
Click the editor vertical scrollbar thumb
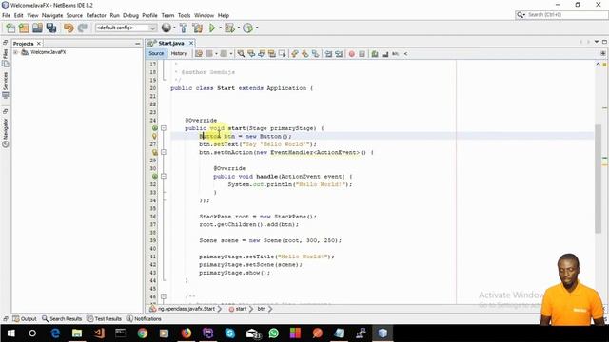pos(598,179)
